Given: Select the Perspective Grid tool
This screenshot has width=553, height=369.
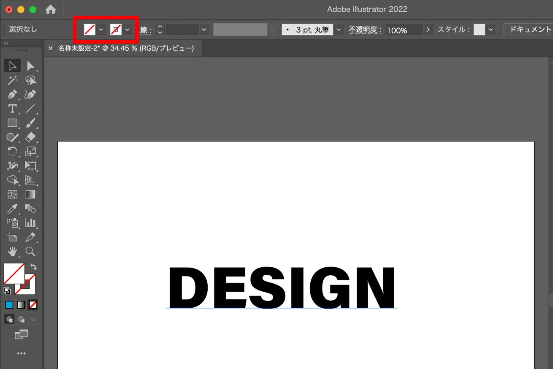Looking at the screenshot, I should [30, 180].
